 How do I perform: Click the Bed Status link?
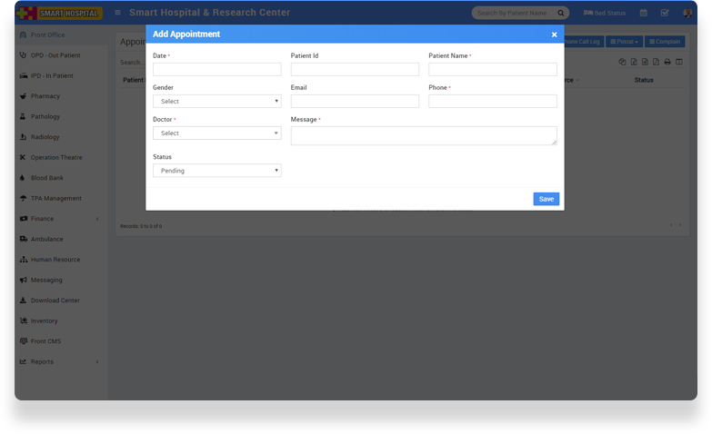(605, 13)
